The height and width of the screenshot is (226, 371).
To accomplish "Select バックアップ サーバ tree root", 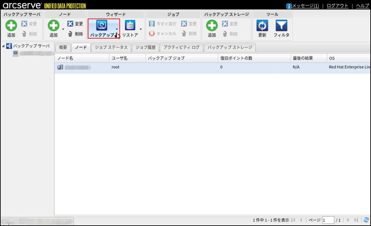I will click(31, 46).
